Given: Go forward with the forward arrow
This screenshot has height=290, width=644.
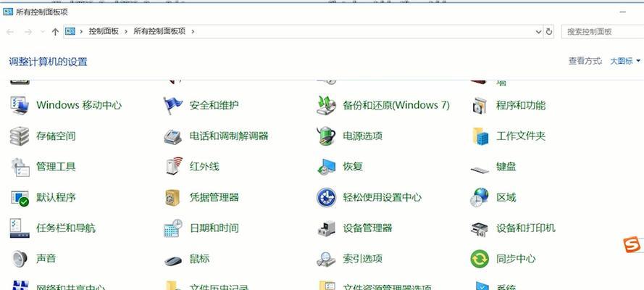Looking at the screenshot, I should click(x=28, y=32).
